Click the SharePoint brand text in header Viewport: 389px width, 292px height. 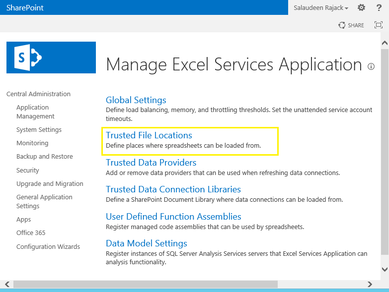(25, 7)
